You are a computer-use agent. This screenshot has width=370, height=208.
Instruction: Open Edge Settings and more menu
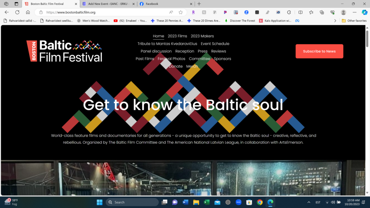354,12
